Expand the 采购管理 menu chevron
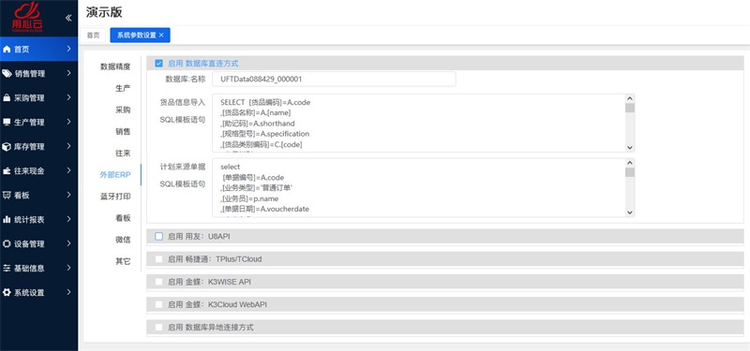 68,97
